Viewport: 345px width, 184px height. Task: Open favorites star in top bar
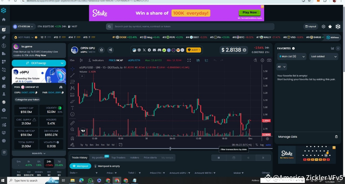[330, 27]
